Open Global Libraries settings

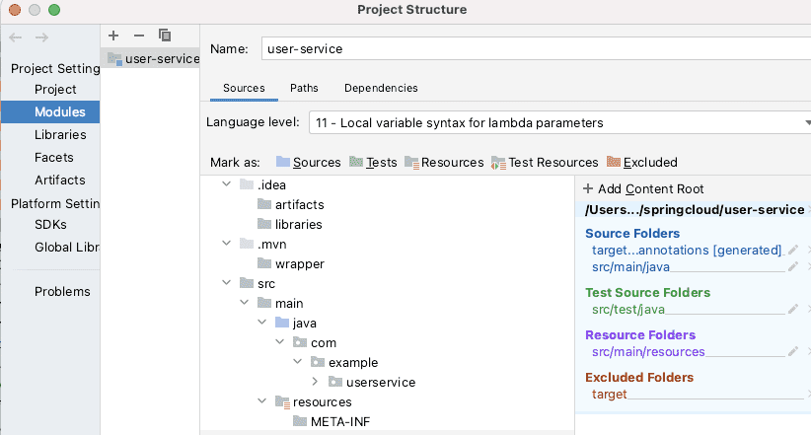tap(67, 248)
